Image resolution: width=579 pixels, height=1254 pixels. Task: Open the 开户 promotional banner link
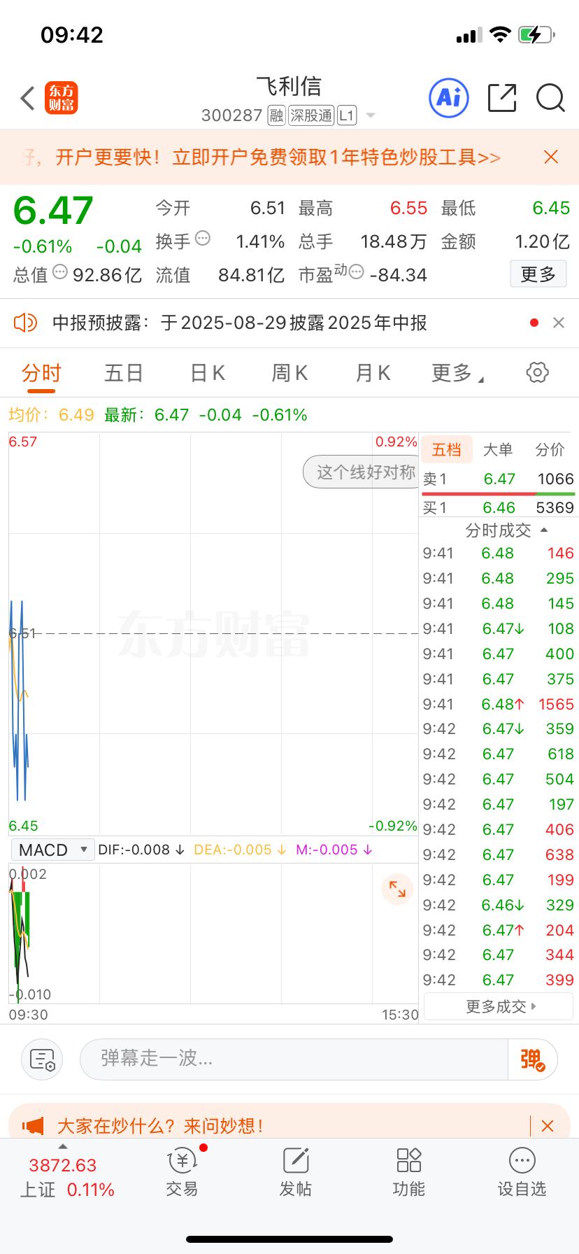(278, 157)
